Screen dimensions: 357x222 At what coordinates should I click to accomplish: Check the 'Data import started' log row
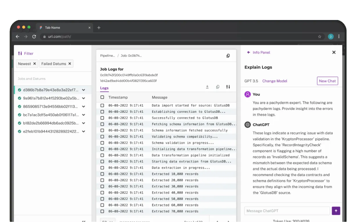[102, 105]
